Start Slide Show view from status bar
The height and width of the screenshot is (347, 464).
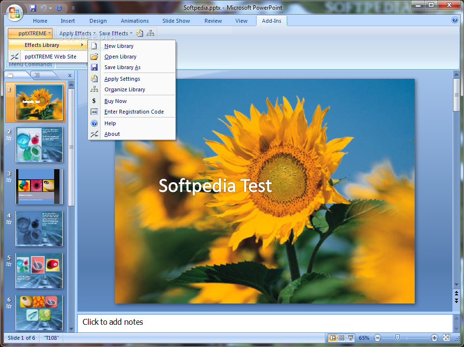tap(351, 337)
